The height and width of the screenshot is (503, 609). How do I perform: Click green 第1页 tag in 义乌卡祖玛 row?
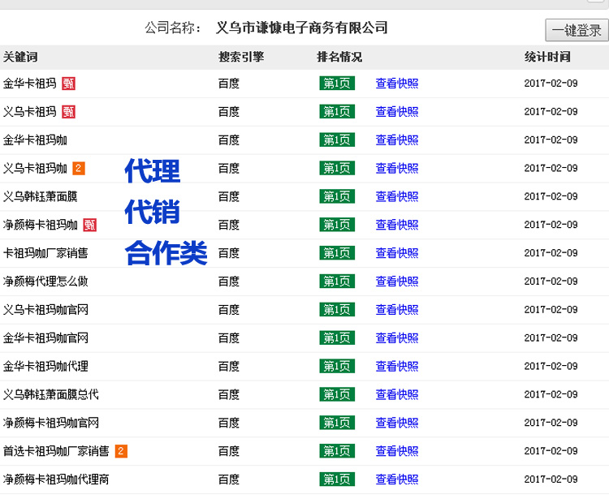click(337, 112)
